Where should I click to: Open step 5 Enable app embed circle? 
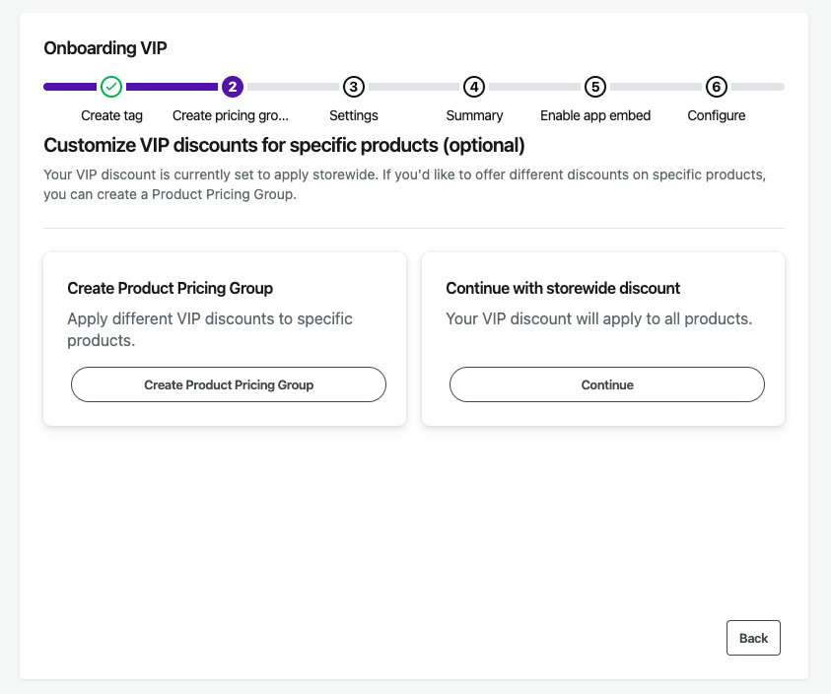point(595,87)
